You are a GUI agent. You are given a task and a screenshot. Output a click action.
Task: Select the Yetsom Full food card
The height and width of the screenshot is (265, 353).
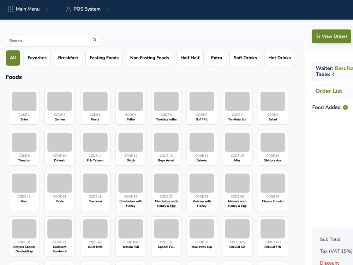[x=131, y=236]
